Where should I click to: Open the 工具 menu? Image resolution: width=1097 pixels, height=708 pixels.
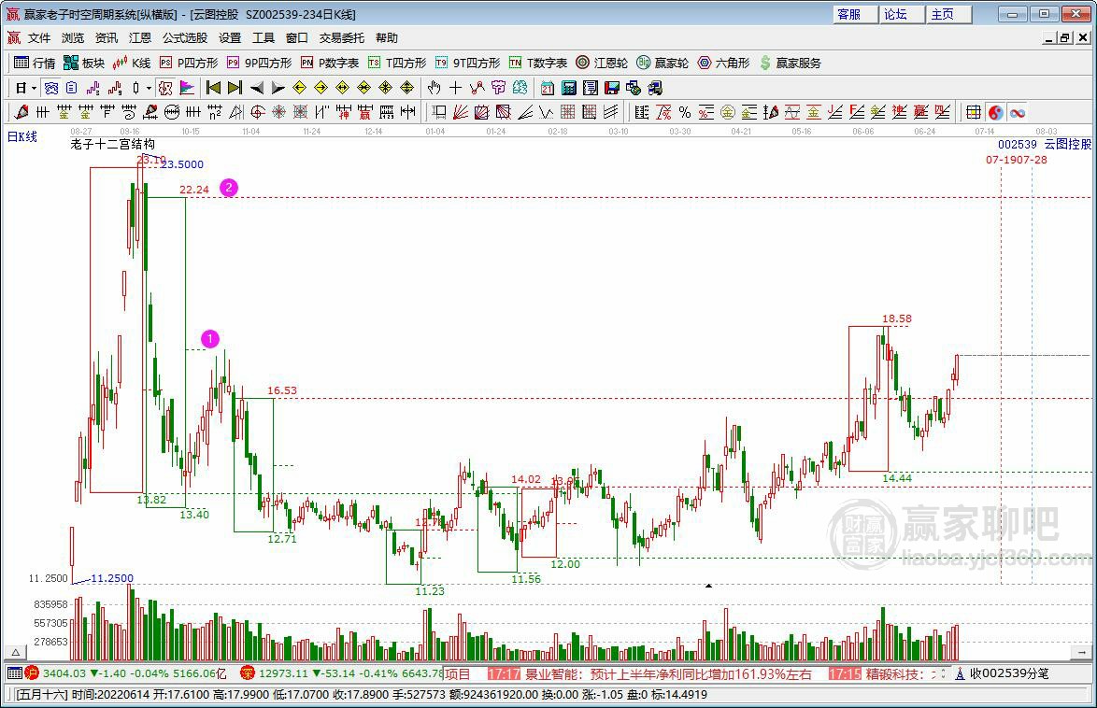click(x=264, y=37)
